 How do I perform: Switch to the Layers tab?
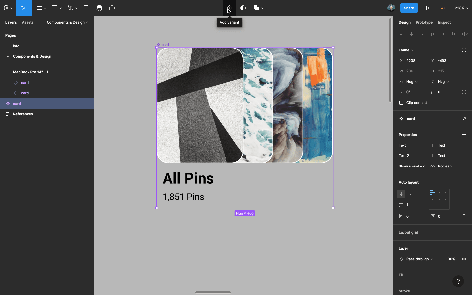[11, 22]
